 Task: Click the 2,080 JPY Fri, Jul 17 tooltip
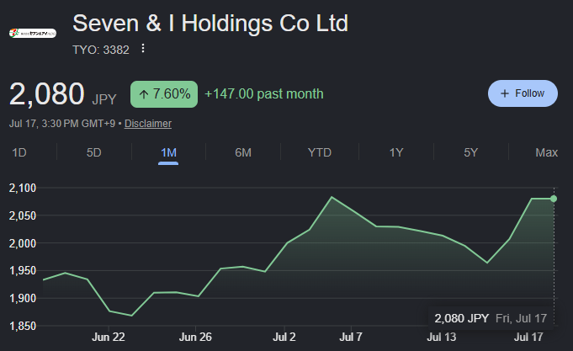491,318
